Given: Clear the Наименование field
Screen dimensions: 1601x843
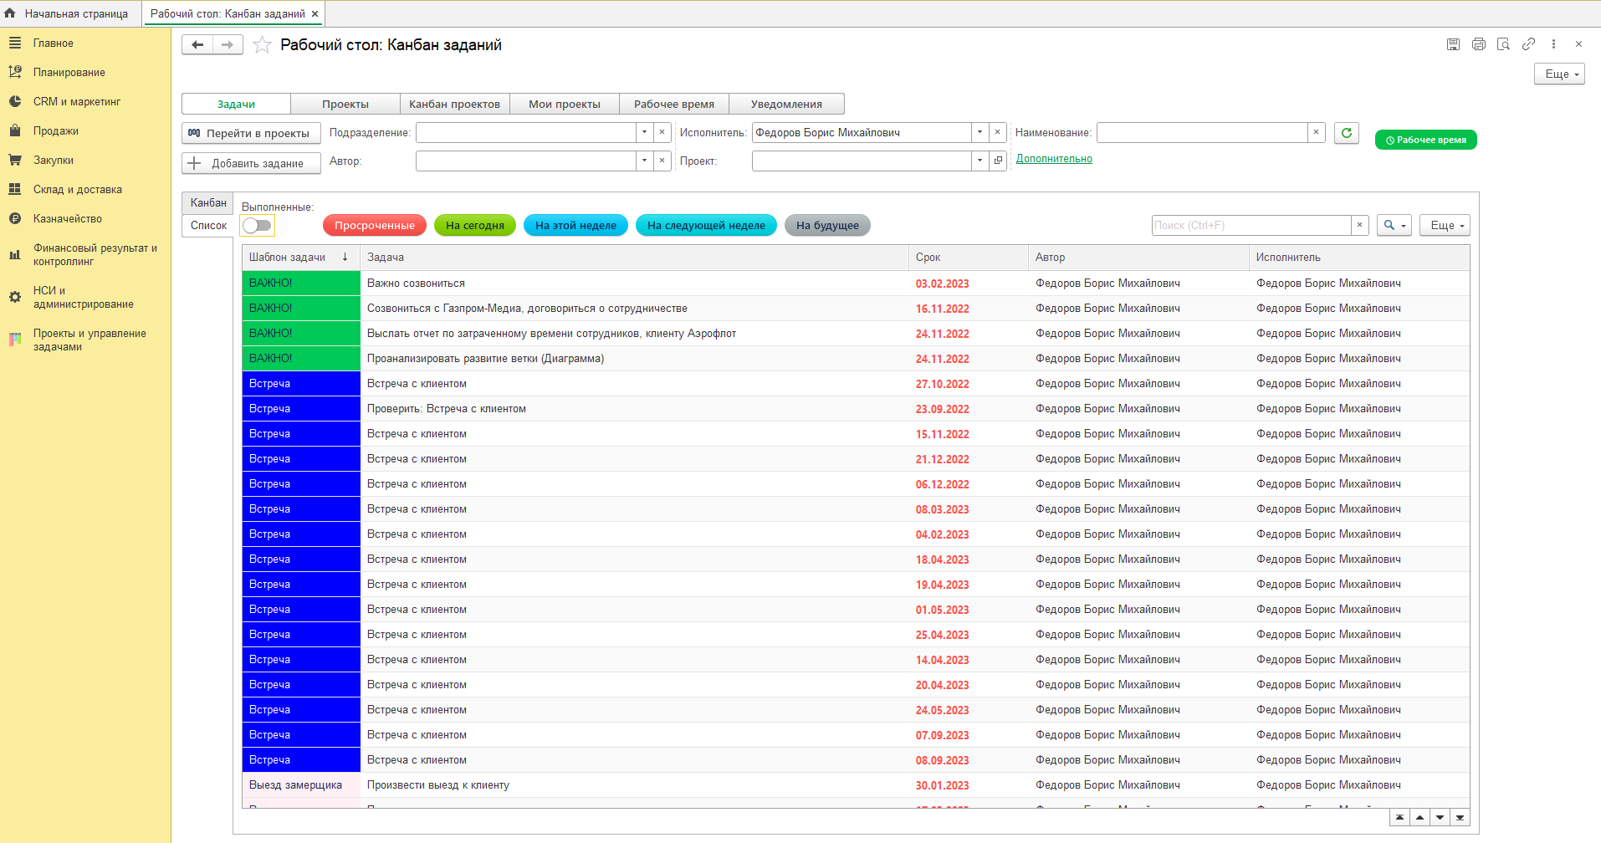Looking at the screenshot, I should click(x=1316, y=132).
